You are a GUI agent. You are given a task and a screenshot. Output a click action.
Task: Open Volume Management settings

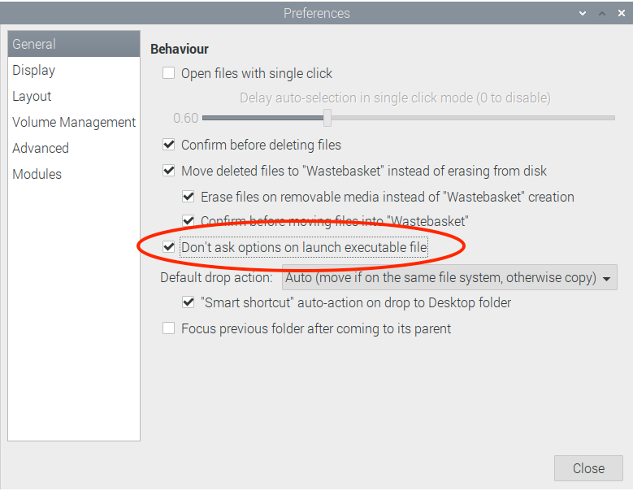(74, 122)
